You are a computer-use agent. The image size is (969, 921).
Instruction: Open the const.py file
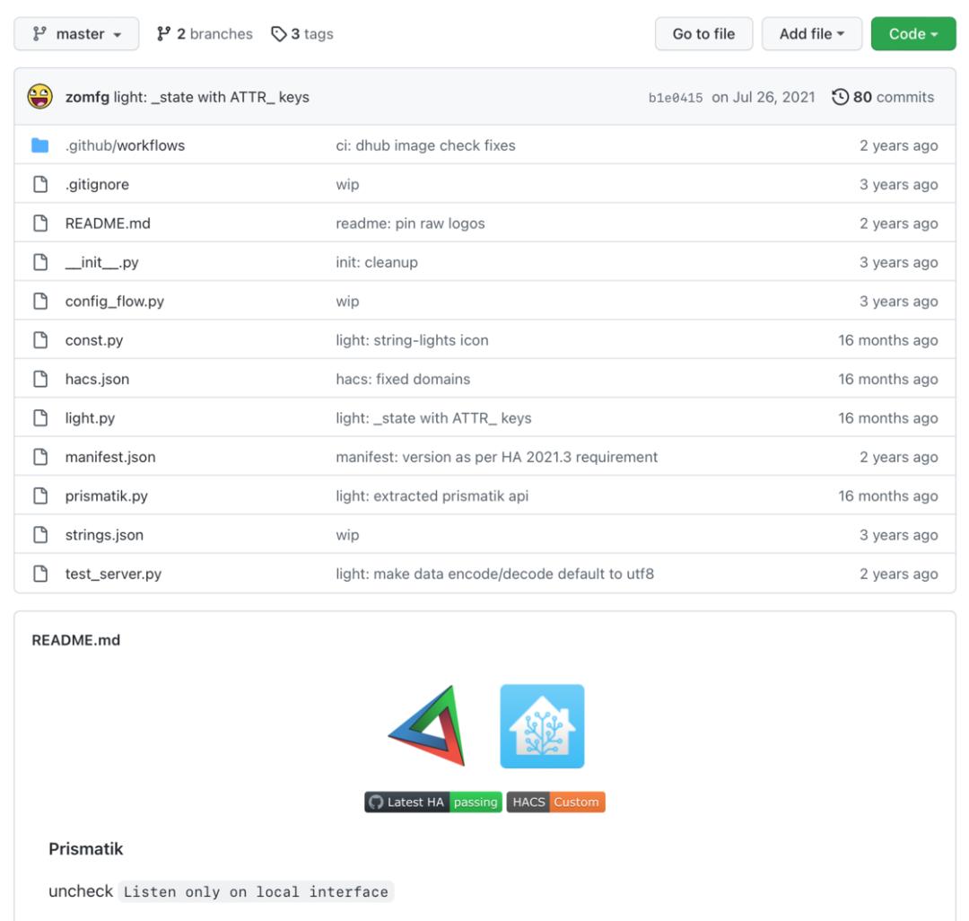coord(94,340)
